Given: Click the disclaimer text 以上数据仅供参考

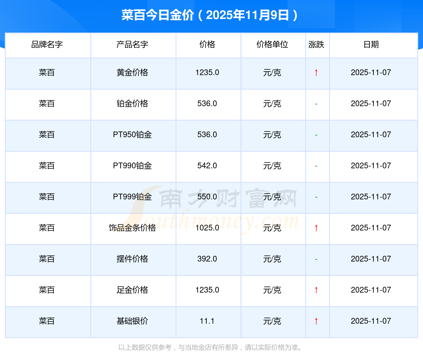Looking at the screenshot, I should (x=145, y=347).
